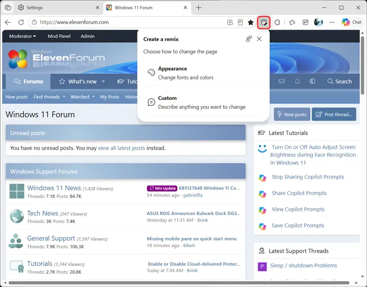Click the General Support people icon
Image resolution: width=367 pixels, height=287 pixels.
(16, 241)
